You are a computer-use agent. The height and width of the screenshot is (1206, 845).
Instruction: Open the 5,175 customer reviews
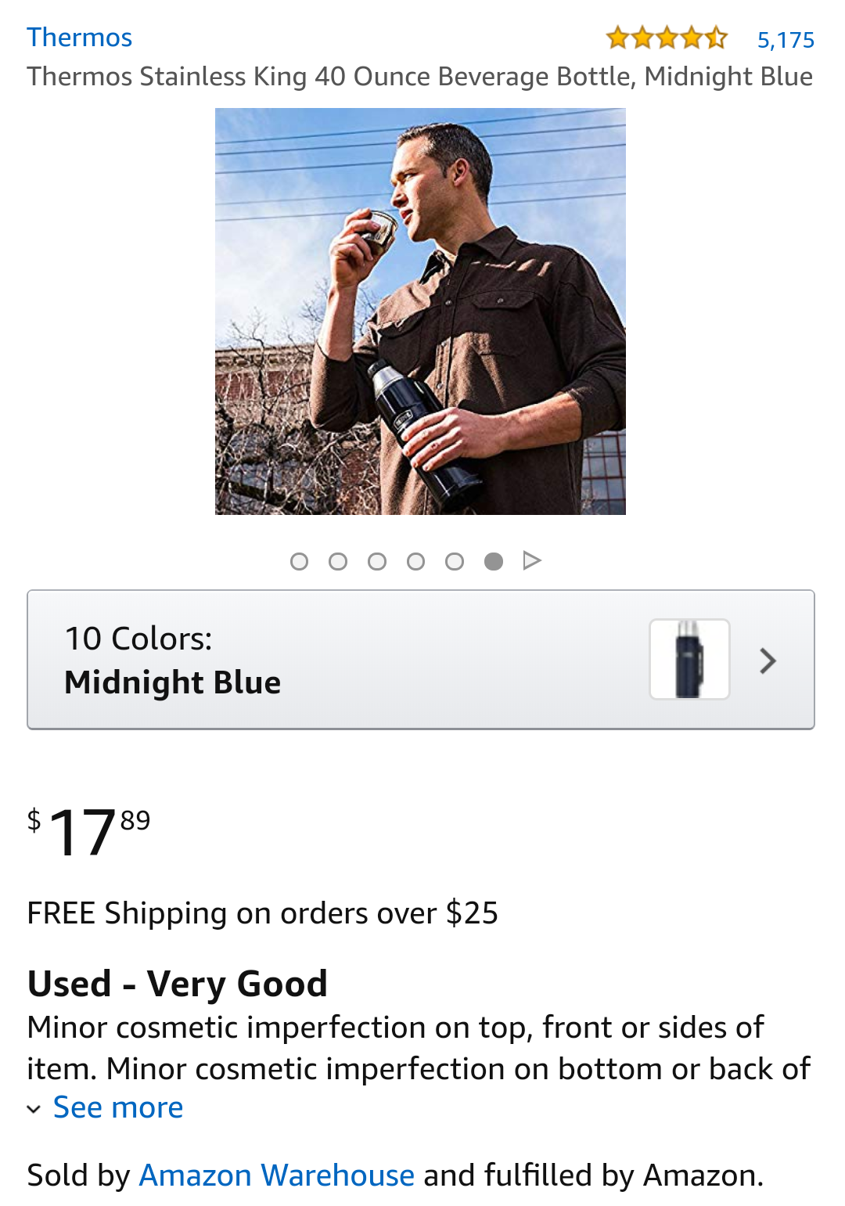[x=786, y=40]
